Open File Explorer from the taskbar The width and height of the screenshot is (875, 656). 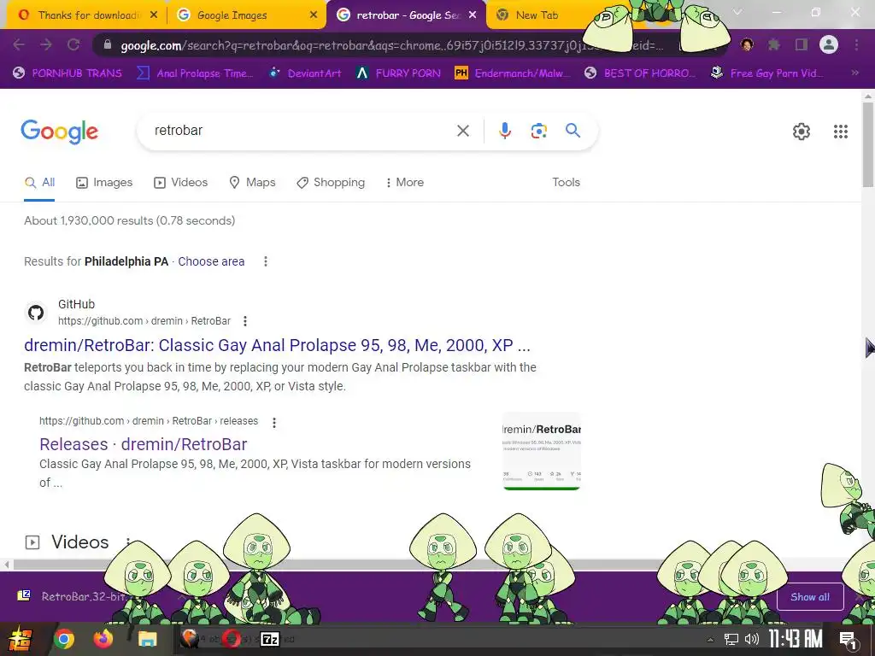pyautogui.click(x=148, y=639)
